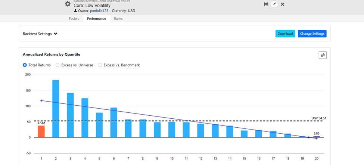
Task: Click the quantile 6 bar in chart
Action: (x=114, y=122)
